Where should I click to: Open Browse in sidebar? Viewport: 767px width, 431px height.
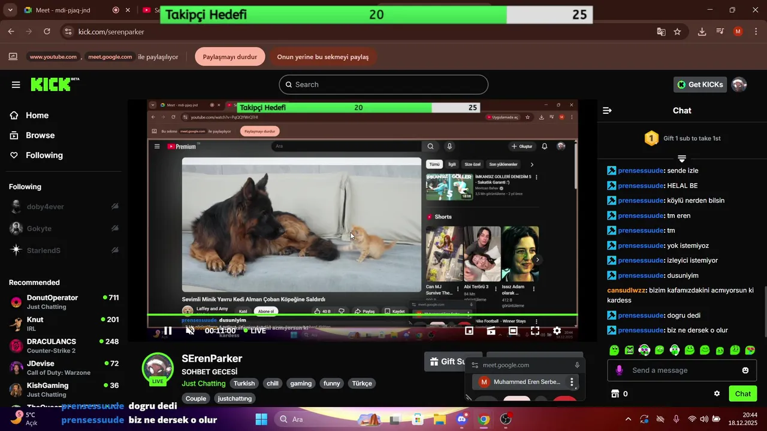pyautogui.click(x=40, y=135)
